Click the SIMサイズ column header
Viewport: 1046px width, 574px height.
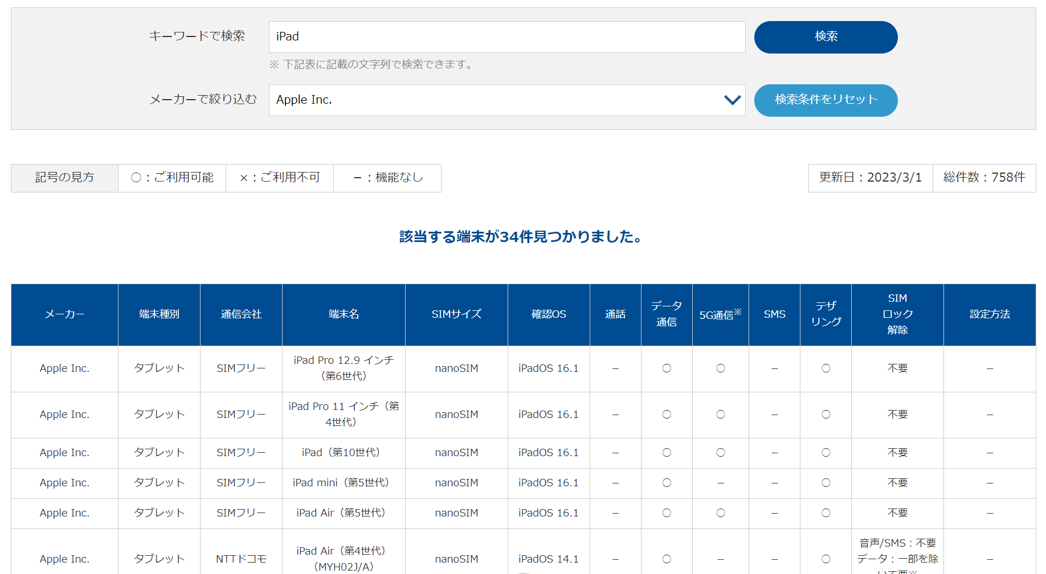tap(456, 314)
